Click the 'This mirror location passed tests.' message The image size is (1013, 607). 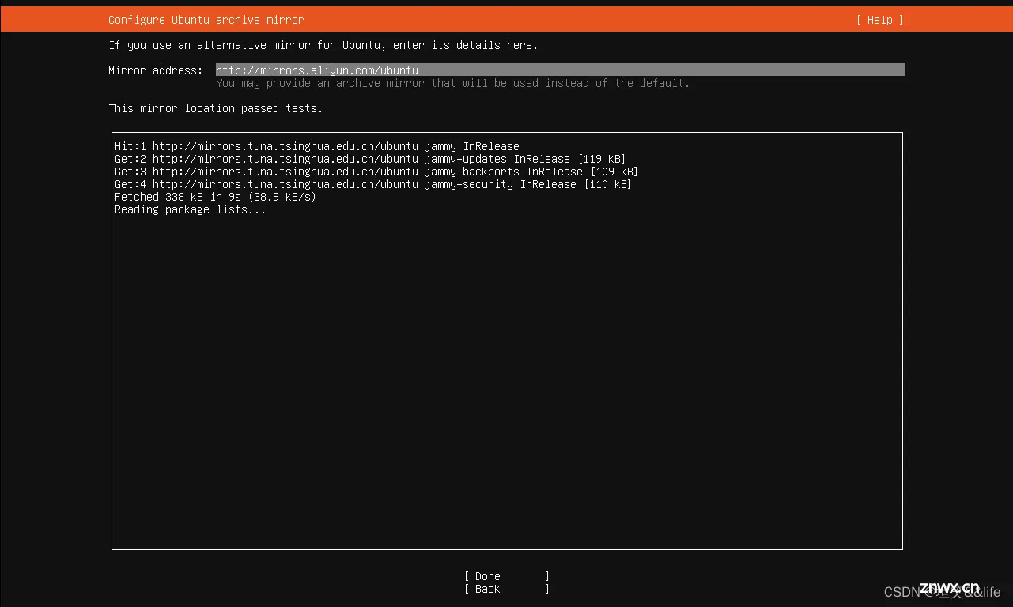point(216,108)
